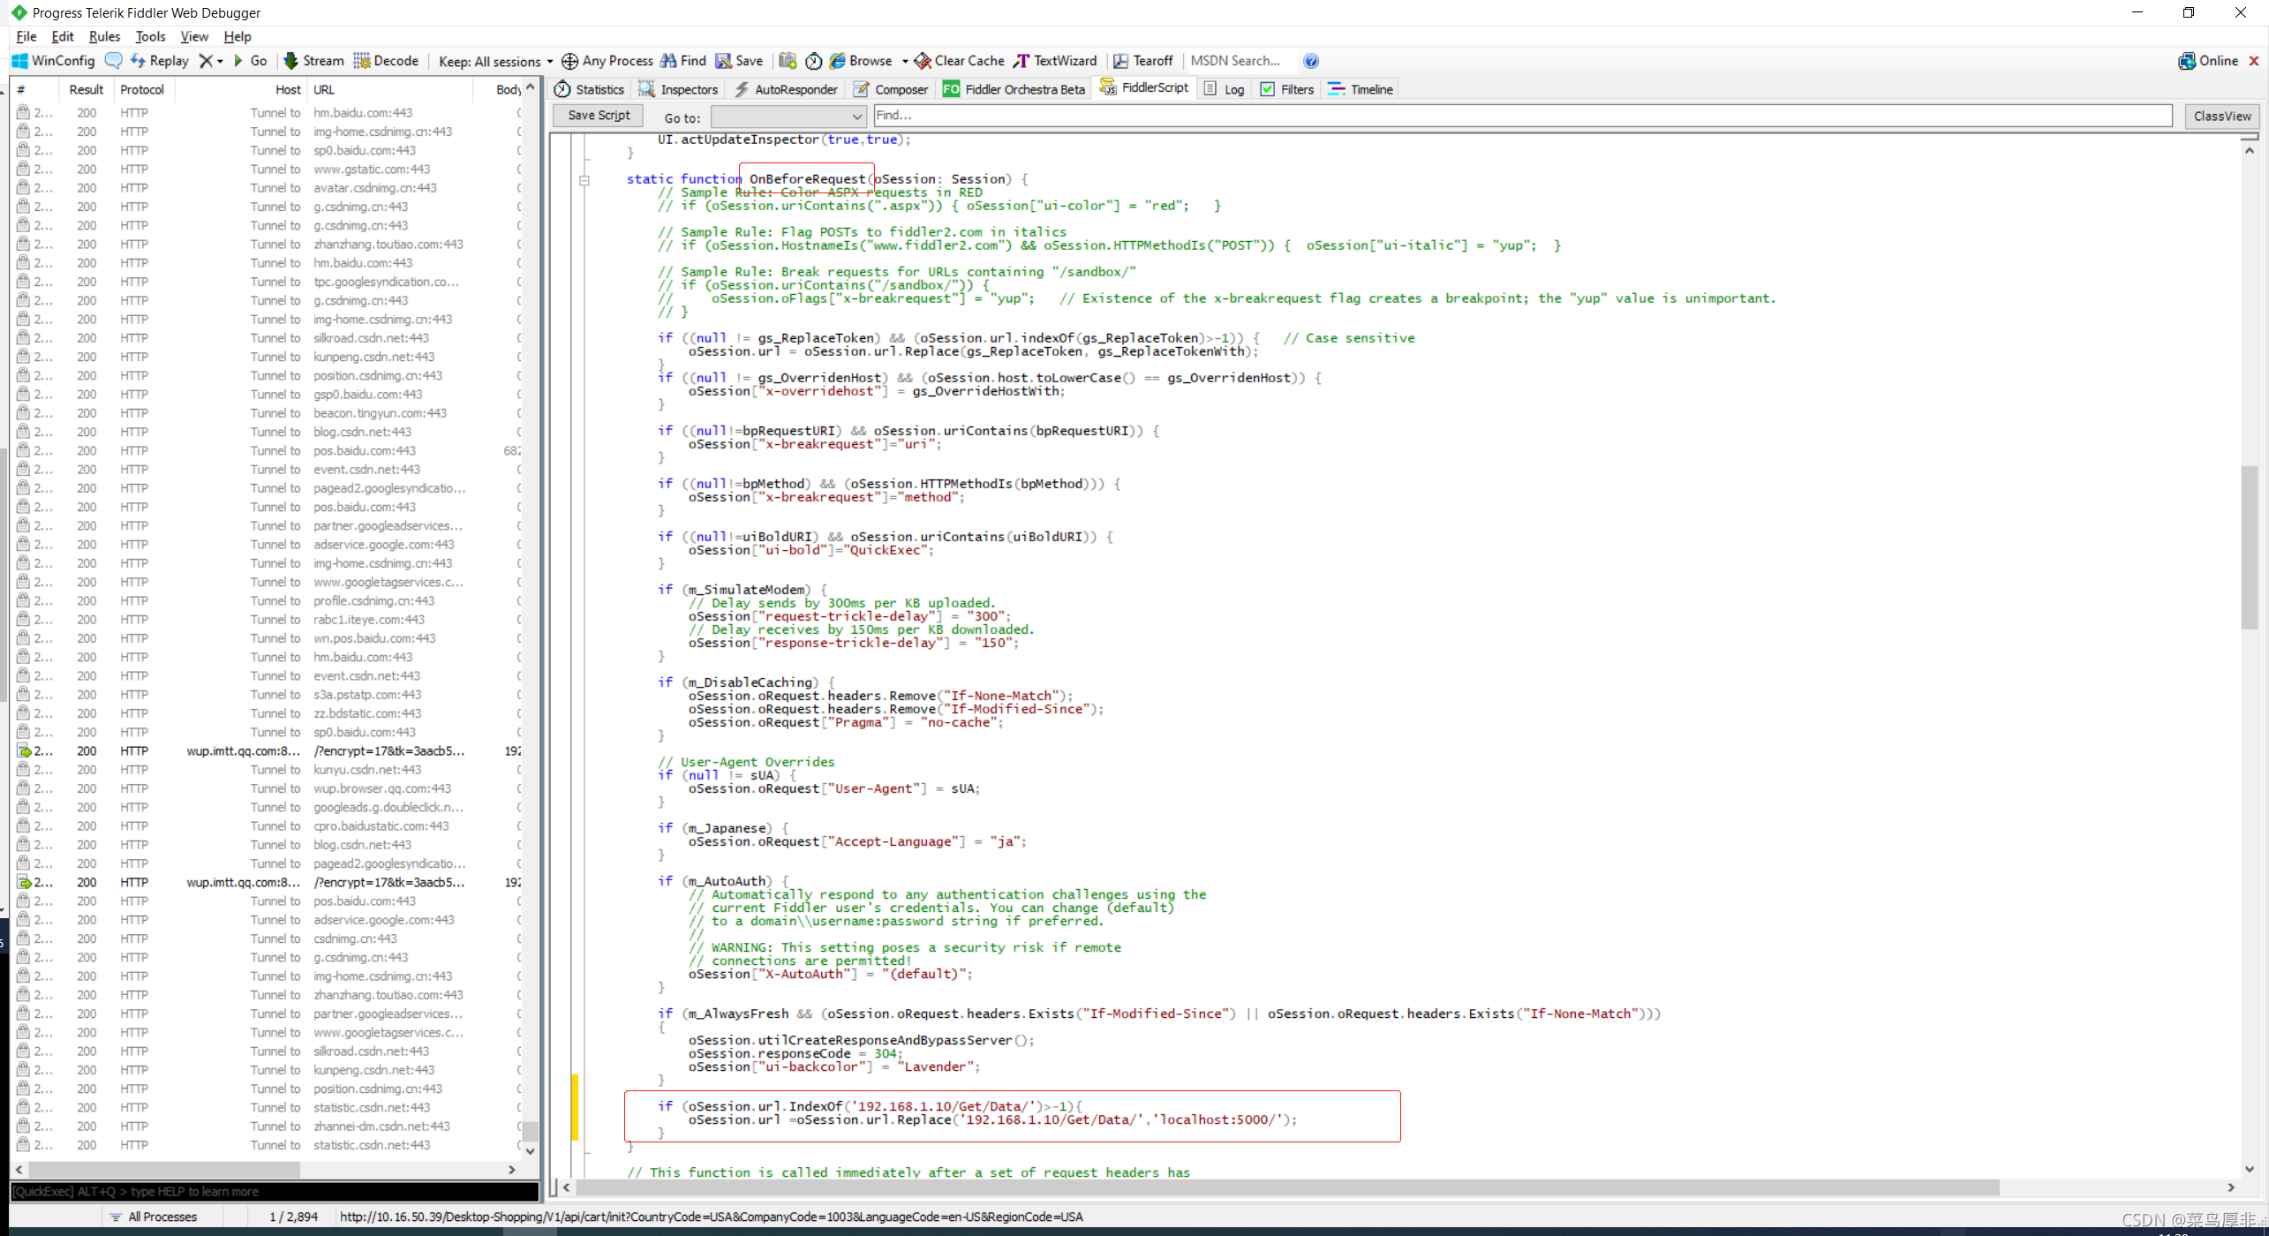Select the Filters checkbox
Viewport: 2269px width, 1236px height.
(1266, 88)
